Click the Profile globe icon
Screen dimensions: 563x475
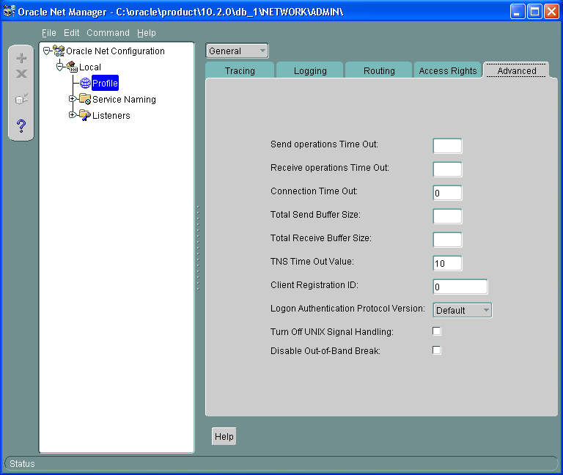85,83
